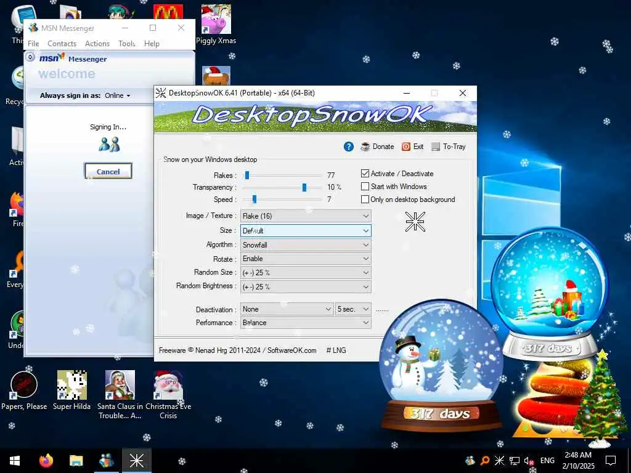
Task: Click the DesktopSnowOK snowflake tray icon
Action: [x=499, y=461]
